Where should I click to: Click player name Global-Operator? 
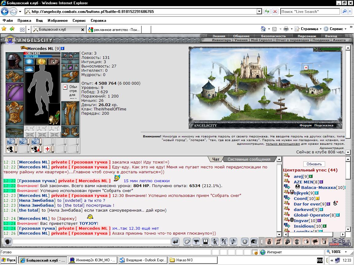coord(312,215)
